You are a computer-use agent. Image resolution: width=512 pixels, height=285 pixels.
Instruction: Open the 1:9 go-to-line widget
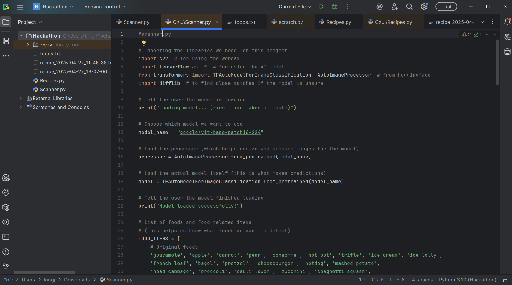(x=362, y=280)
